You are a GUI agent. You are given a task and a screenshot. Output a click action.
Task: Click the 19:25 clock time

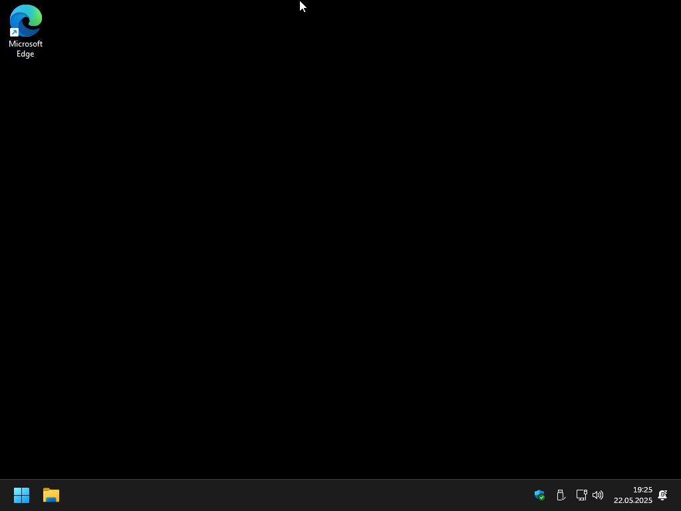[642, 490]
